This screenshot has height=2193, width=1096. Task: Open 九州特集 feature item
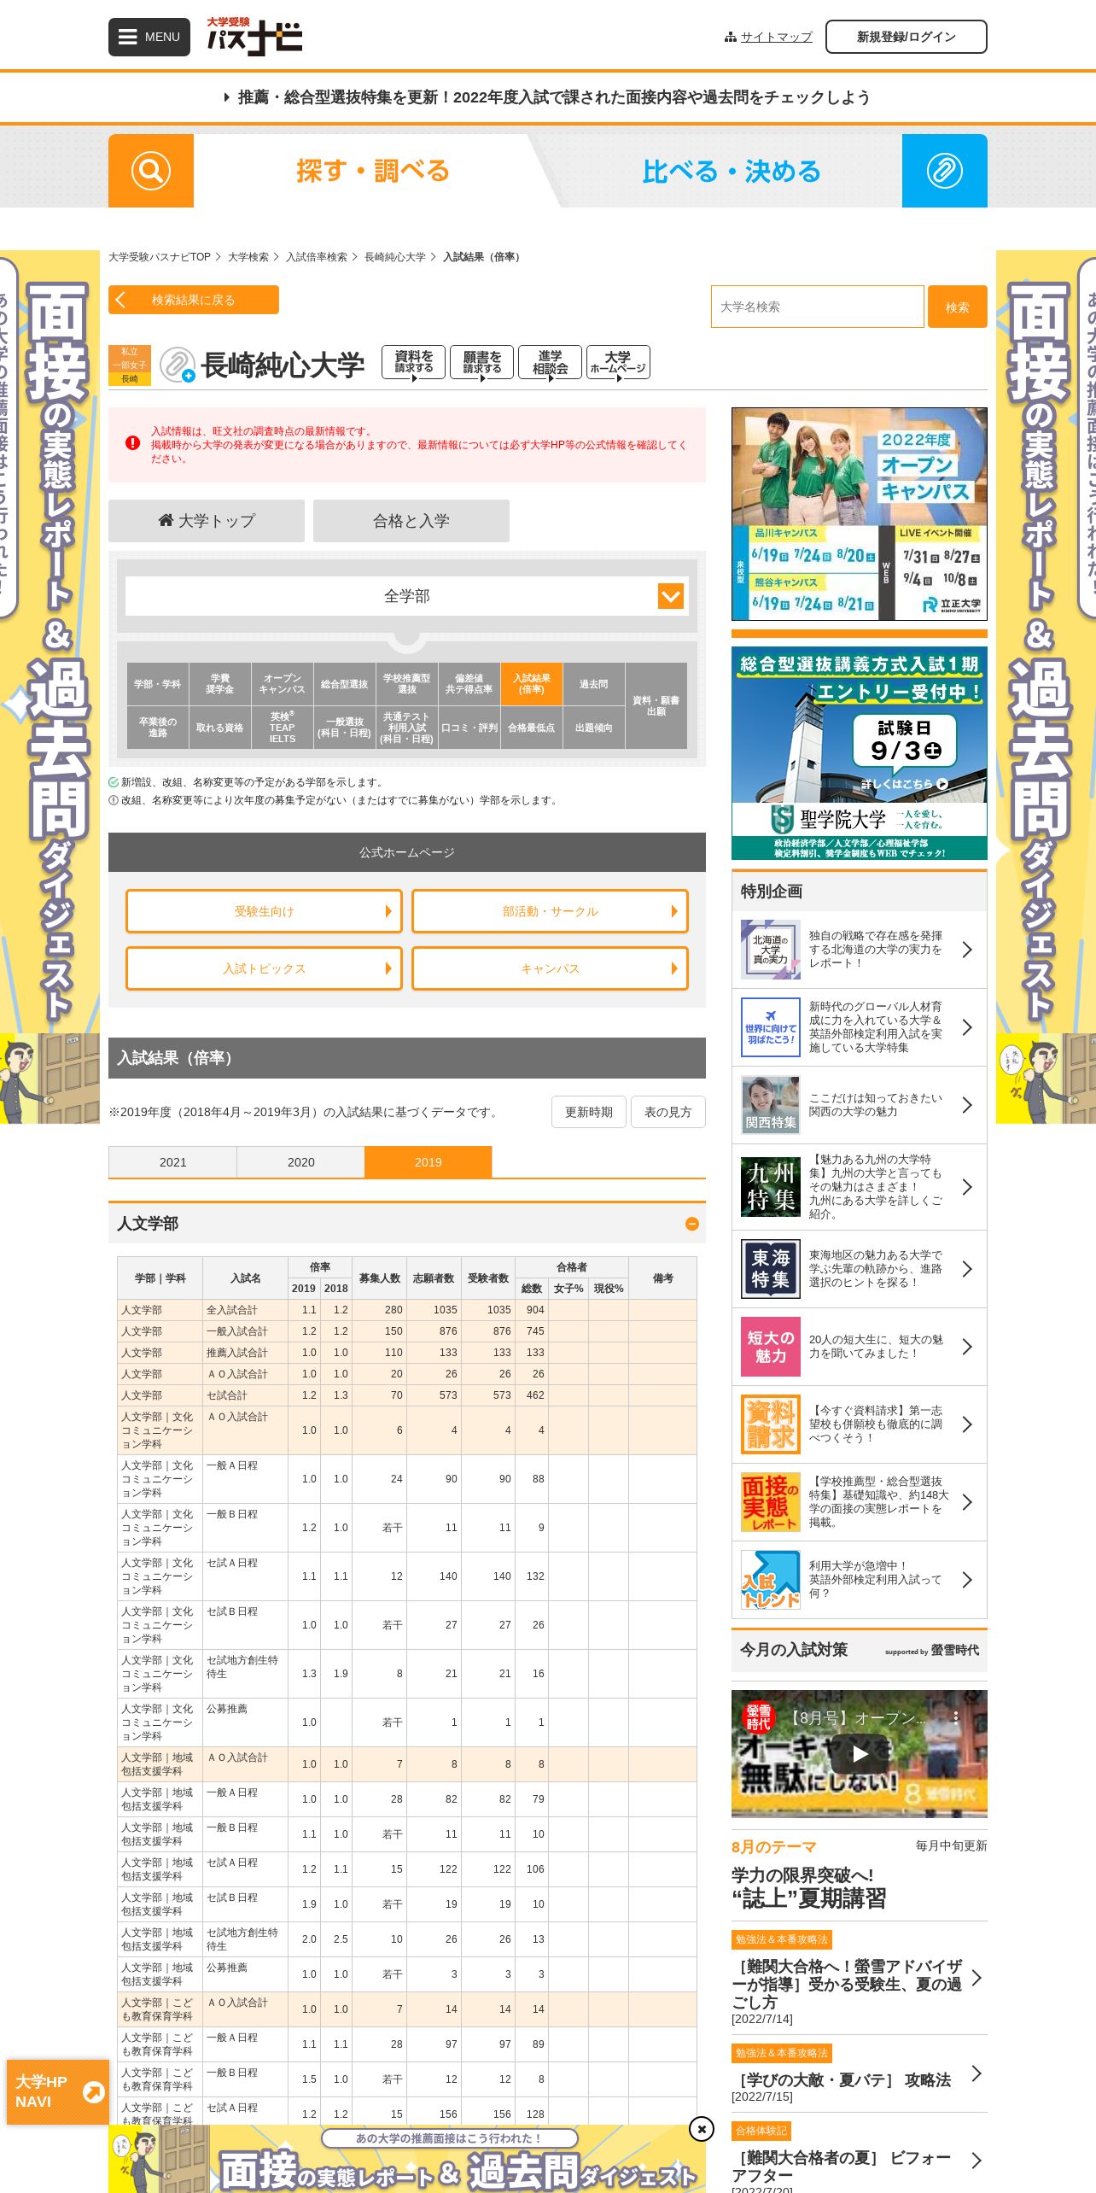(x=860, y=1187)
